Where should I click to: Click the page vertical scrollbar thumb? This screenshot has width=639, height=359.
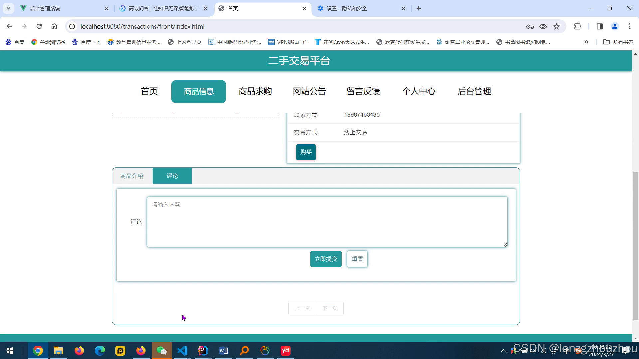click(x=635, y=246)
